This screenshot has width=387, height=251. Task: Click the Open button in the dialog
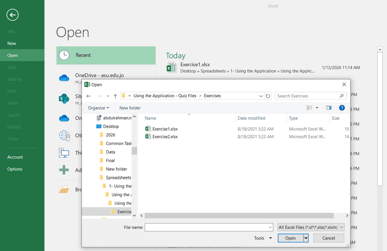[x=290, y=238]
